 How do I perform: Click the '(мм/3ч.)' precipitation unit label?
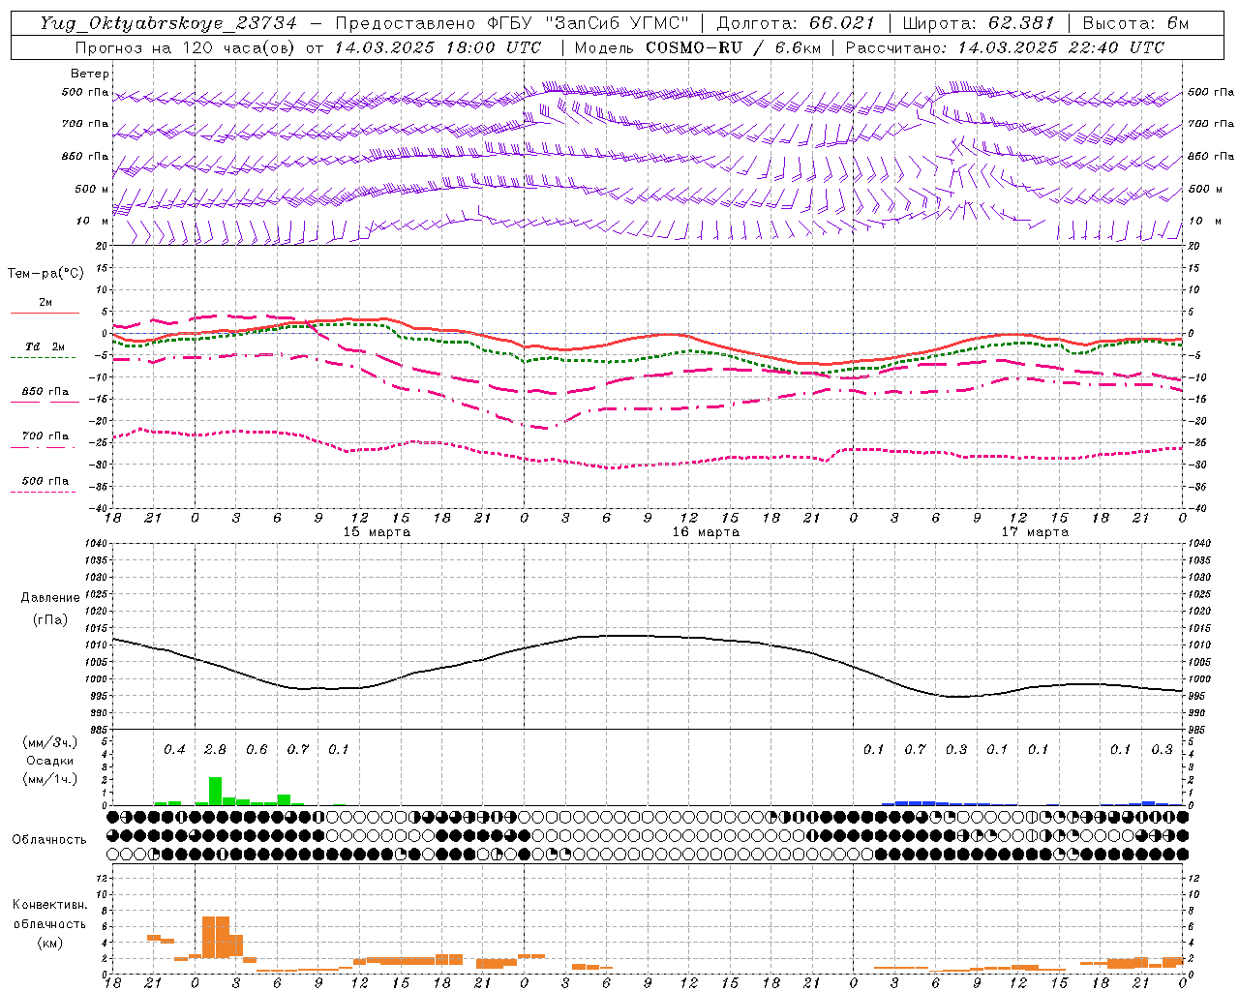[x=49, y=742]
